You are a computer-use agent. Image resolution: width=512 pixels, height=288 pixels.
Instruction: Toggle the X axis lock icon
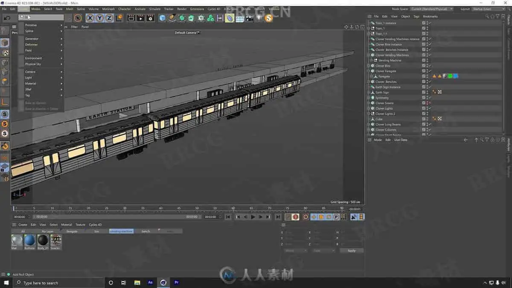click(x=90, y=18)
